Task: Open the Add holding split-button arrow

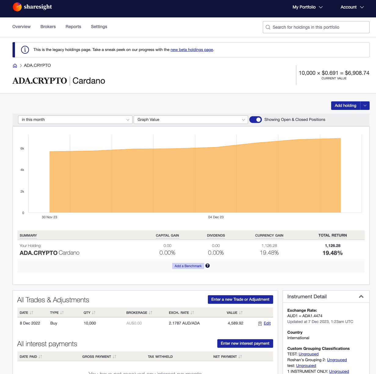Action: (365, 106)
